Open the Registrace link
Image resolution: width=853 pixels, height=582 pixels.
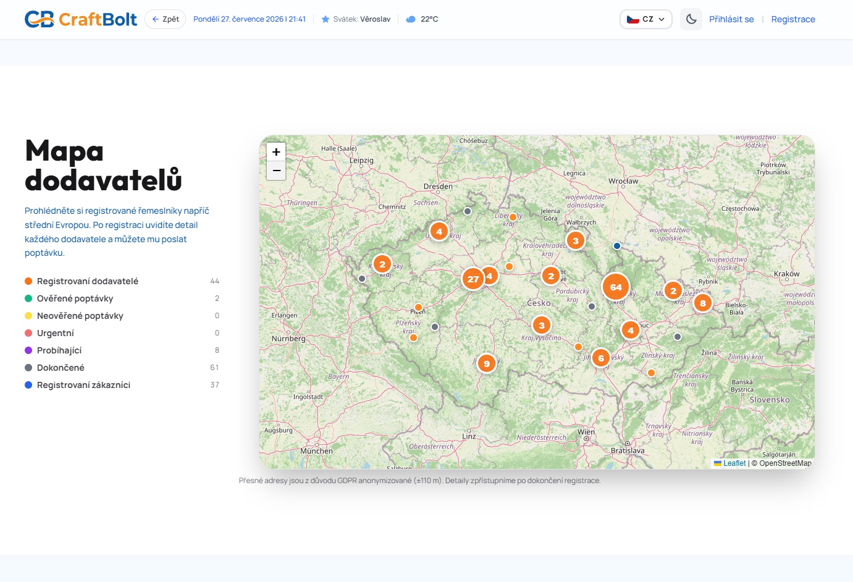tap(793, 19)
